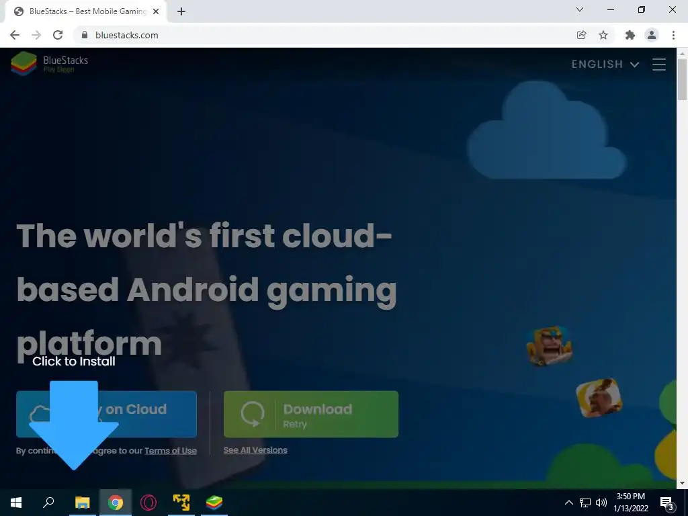Click the green Download button
This screenshot has height=516, width=688.
coord(311,414)
